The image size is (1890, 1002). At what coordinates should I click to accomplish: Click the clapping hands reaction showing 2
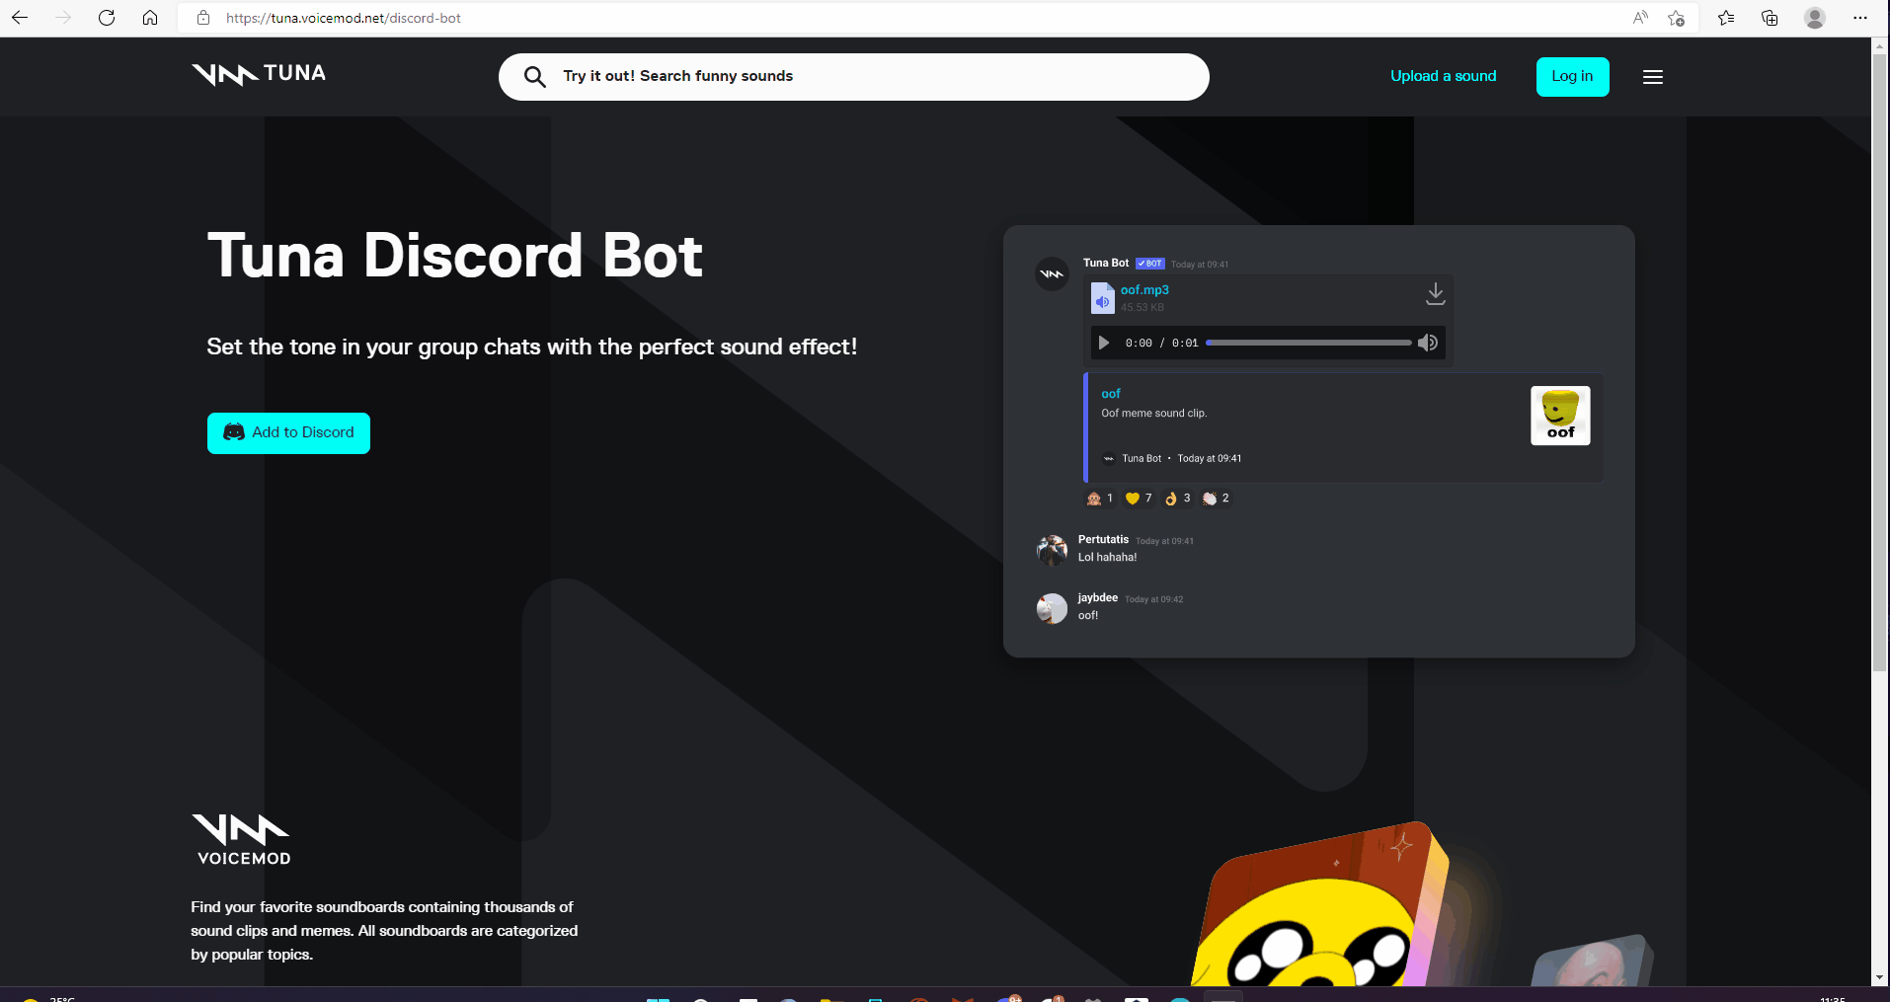click(1216, 499)
